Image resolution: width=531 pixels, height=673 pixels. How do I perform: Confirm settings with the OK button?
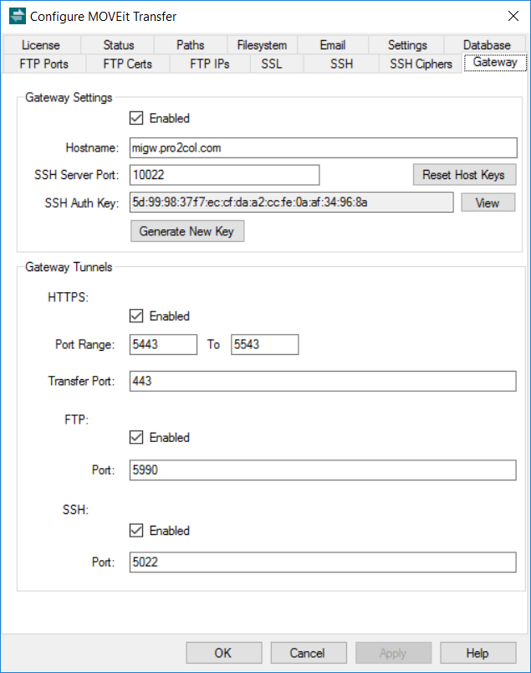coord(224,653)
